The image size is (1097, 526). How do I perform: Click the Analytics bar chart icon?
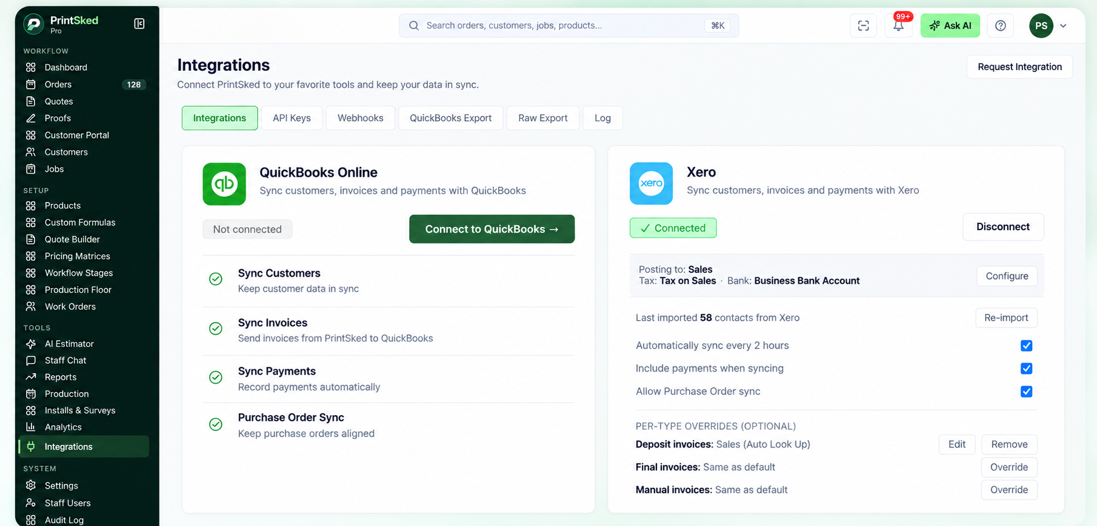31,427
